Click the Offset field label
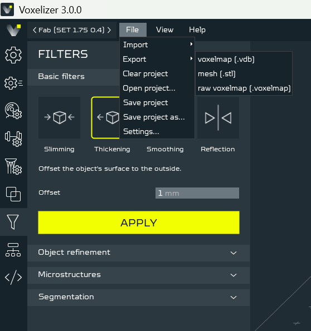Image resolution: width=311 pixels, height=331 pixels. click(49, 192)
